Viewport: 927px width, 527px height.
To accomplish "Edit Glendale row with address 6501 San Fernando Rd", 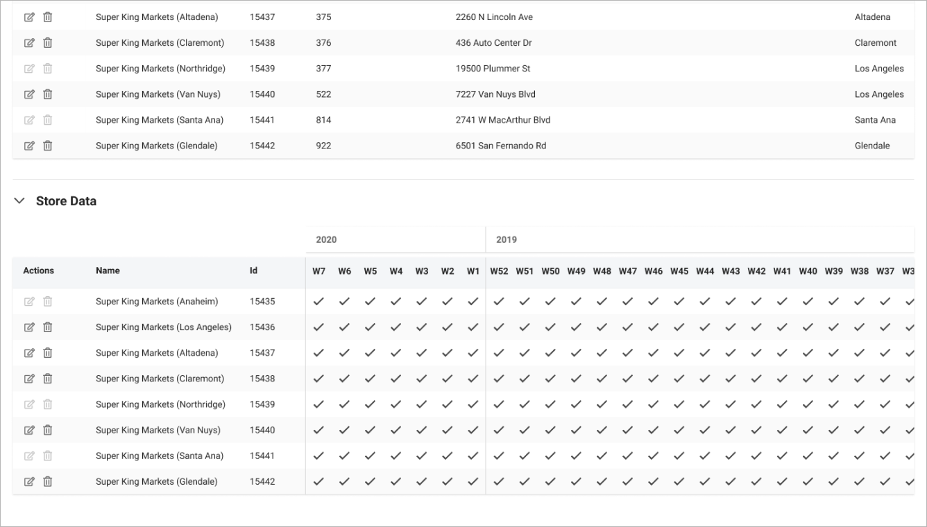I will tap(29, 146).
